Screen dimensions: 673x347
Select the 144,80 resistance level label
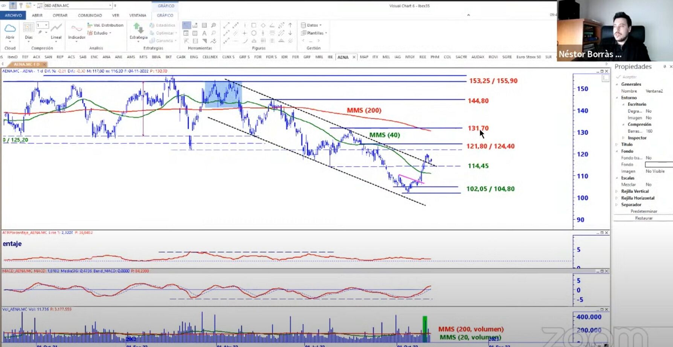478,101
